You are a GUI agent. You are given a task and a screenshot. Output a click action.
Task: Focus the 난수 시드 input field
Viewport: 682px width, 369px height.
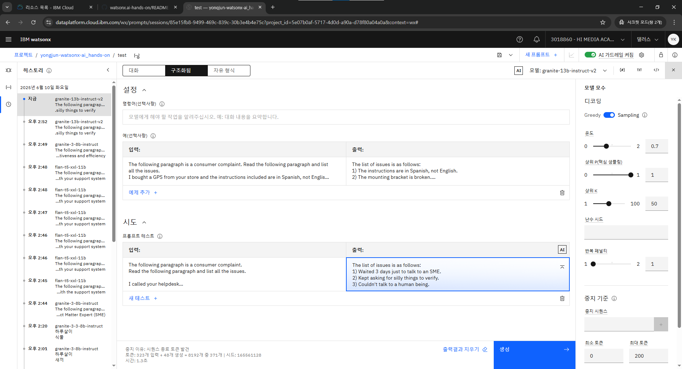click(626, 232)
